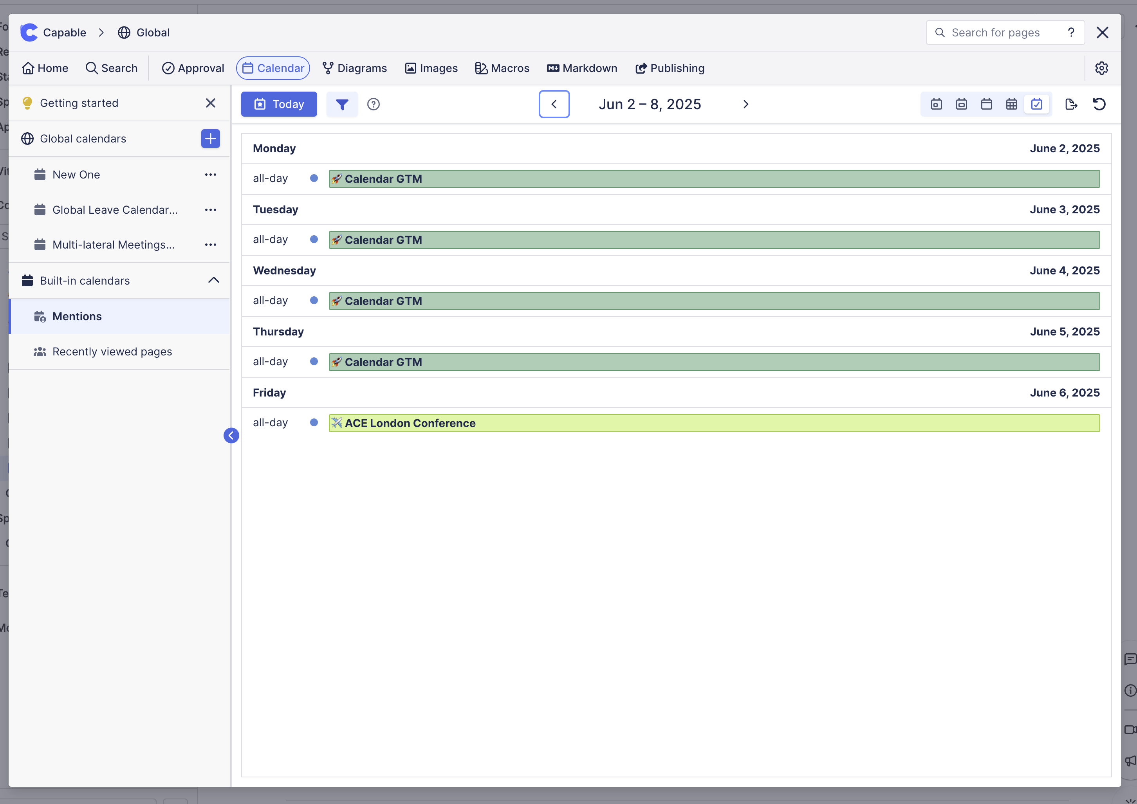1137x804 pixels.
Task: Switch to the single-day calendar view
Action: coord(936,104)
